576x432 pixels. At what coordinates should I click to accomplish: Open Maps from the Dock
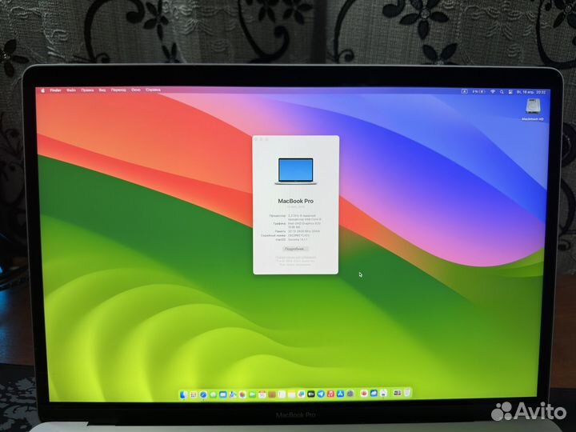233,394
